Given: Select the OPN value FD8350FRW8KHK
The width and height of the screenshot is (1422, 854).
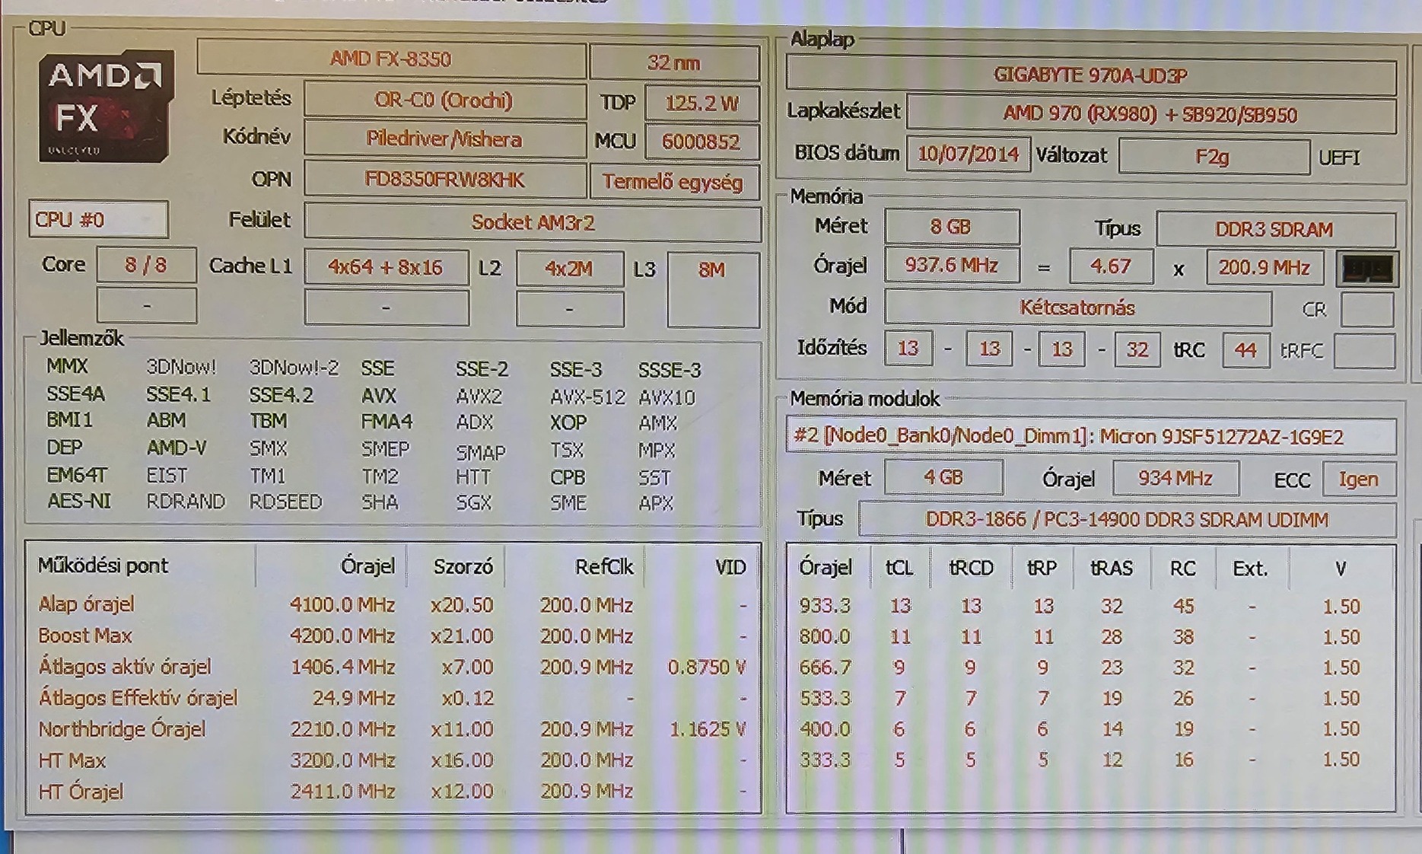Looking at the screenshot, I should [444, 180].
